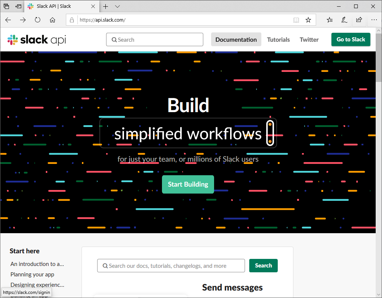Refresh the current page
The height and width of the screenshot is (298, 382).
[x=38, y=20]
